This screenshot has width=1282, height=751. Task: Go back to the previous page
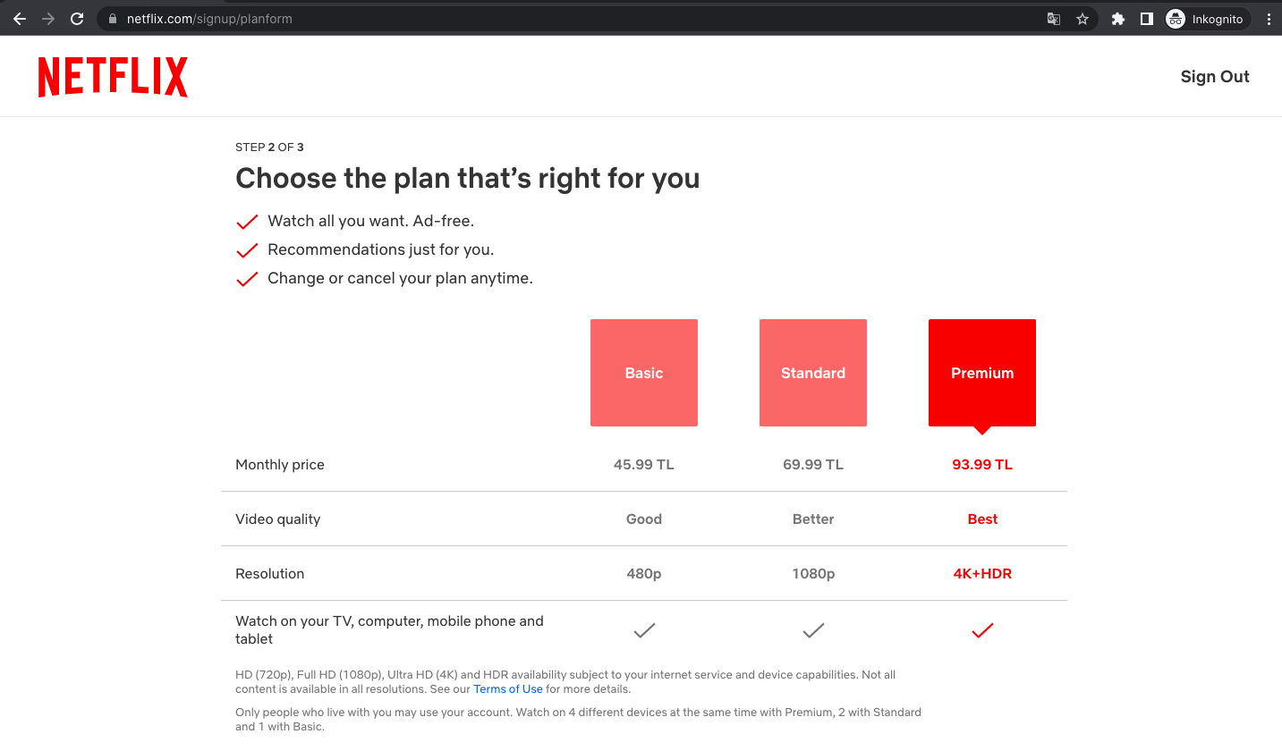20,19
